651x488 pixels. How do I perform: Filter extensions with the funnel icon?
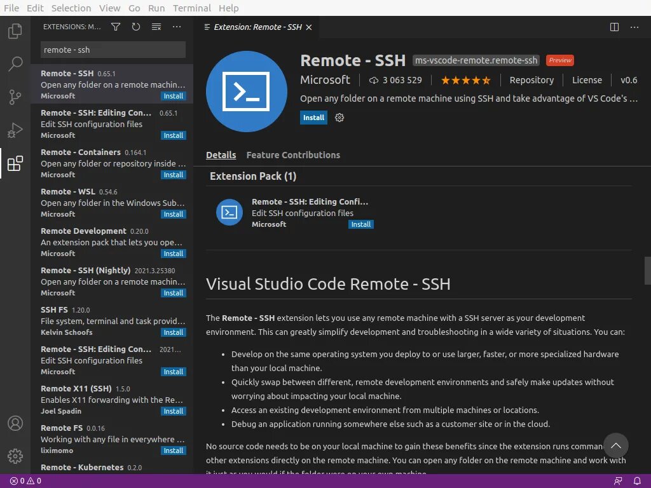[116, 27]
